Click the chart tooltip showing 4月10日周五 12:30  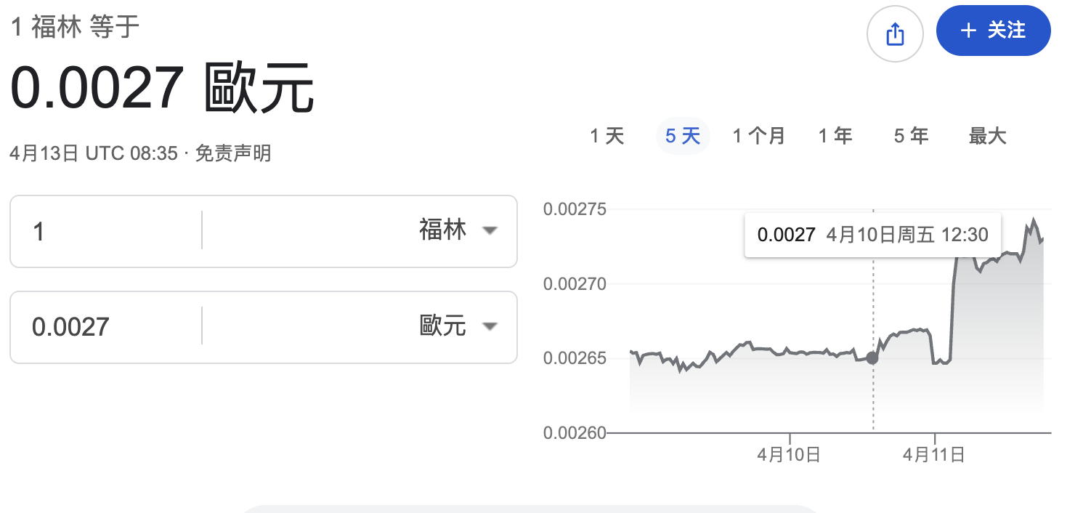click(x=872, y=235)
